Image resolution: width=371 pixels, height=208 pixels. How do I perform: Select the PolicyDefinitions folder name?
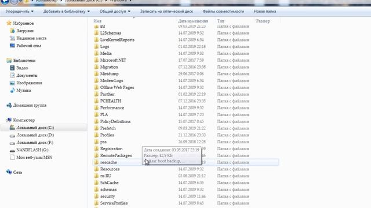[115, 121]
